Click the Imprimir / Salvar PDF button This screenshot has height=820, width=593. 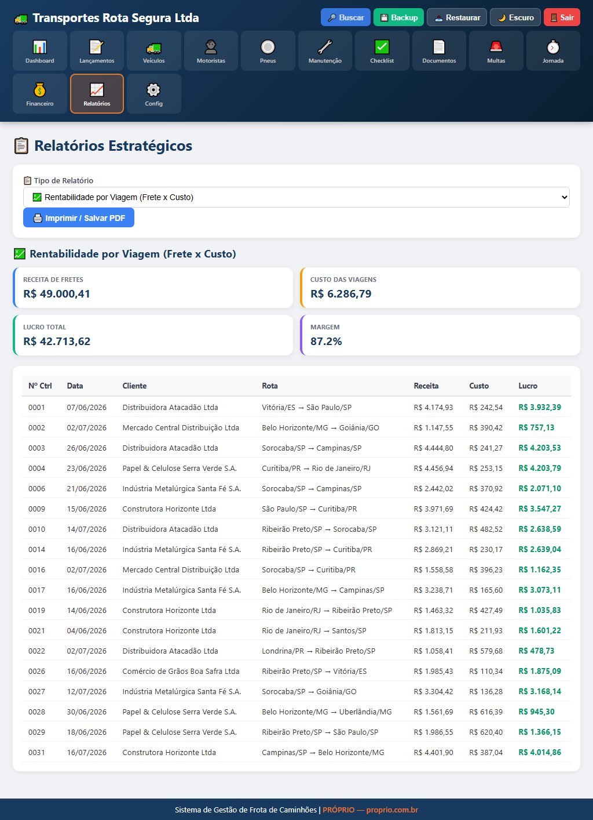click(x=79, y=218)
